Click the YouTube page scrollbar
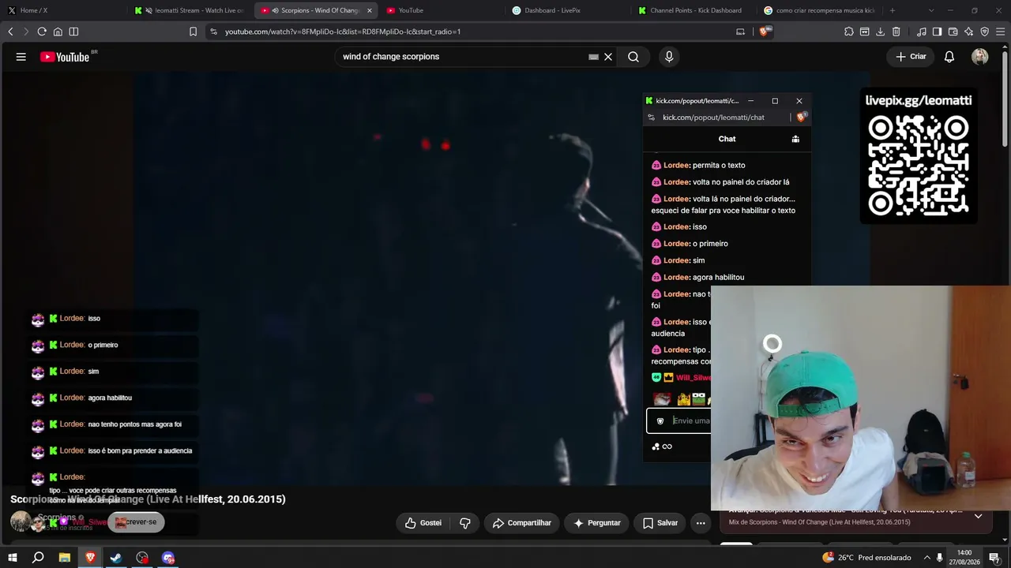This screenshot has height=568, width=1011. click(1005, 99)
